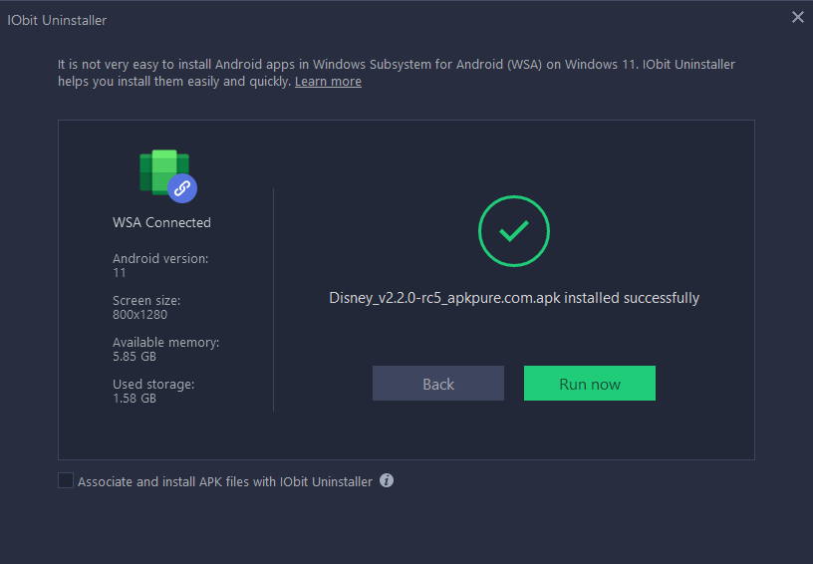The height and width of the screenshot is (564, 813).
Task: Click the Back button
Action: point(438,383)
